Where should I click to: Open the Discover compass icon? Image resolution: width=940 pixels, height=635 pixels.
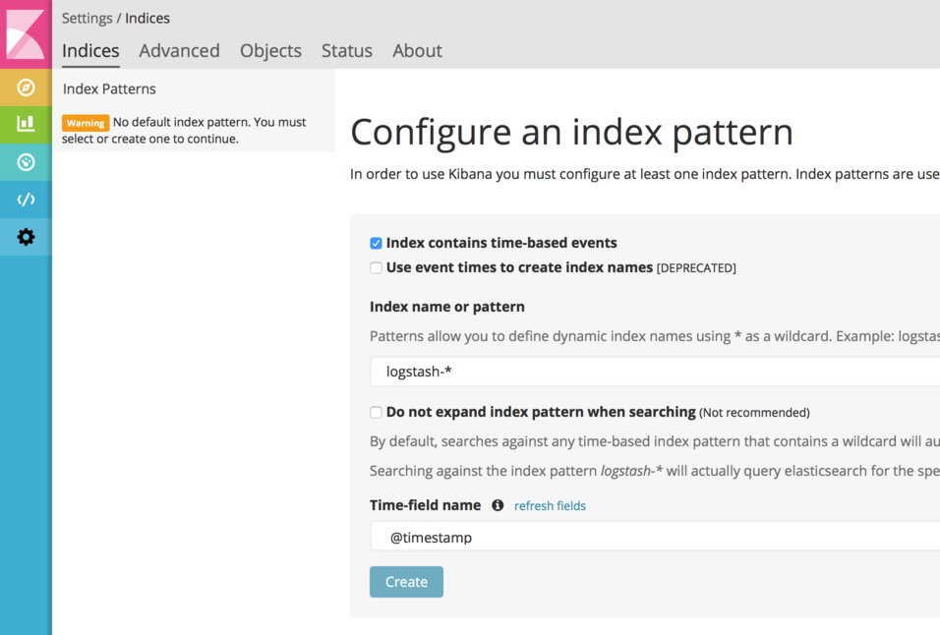click(26, 87)
